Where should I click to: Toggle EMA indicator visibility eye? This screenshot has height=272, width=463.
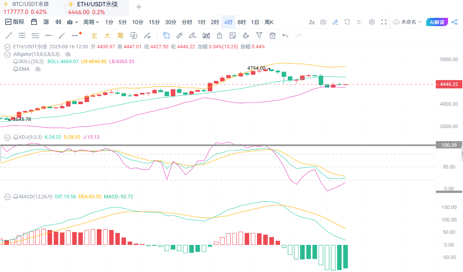[38, 69]
